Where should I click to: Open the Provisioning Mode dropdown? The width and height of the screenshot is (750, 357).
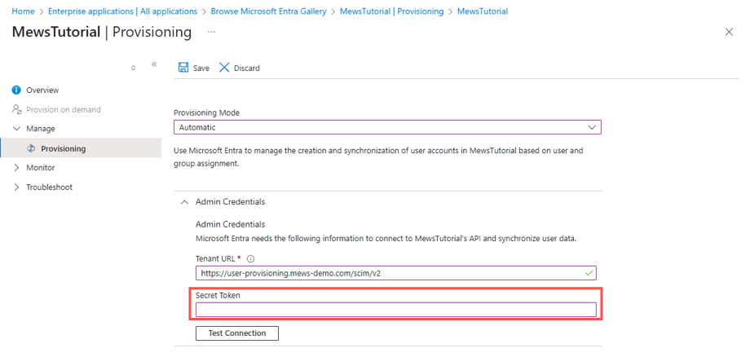coord(387,128)
